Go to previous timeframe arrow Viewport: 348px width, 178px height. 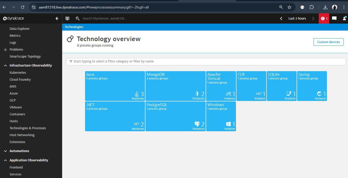[281, 18]
